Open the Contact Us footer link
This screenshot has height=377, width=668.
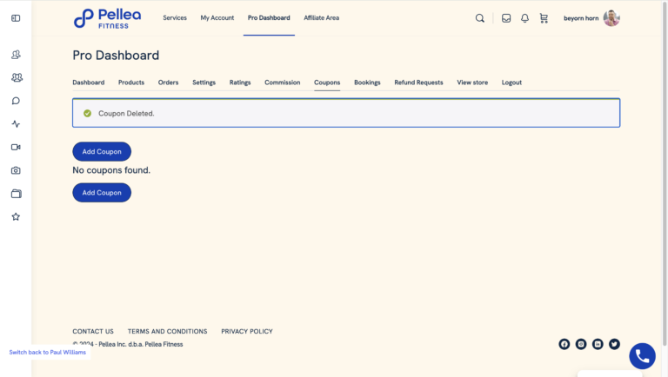pyautogui.click(x=93, y=332)
